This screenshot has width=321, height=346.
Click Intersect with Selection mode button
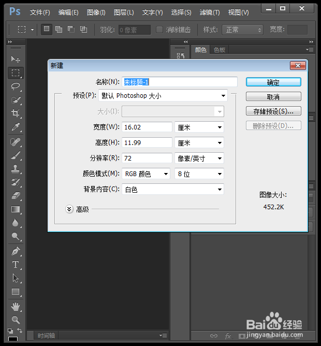[83, 30]
